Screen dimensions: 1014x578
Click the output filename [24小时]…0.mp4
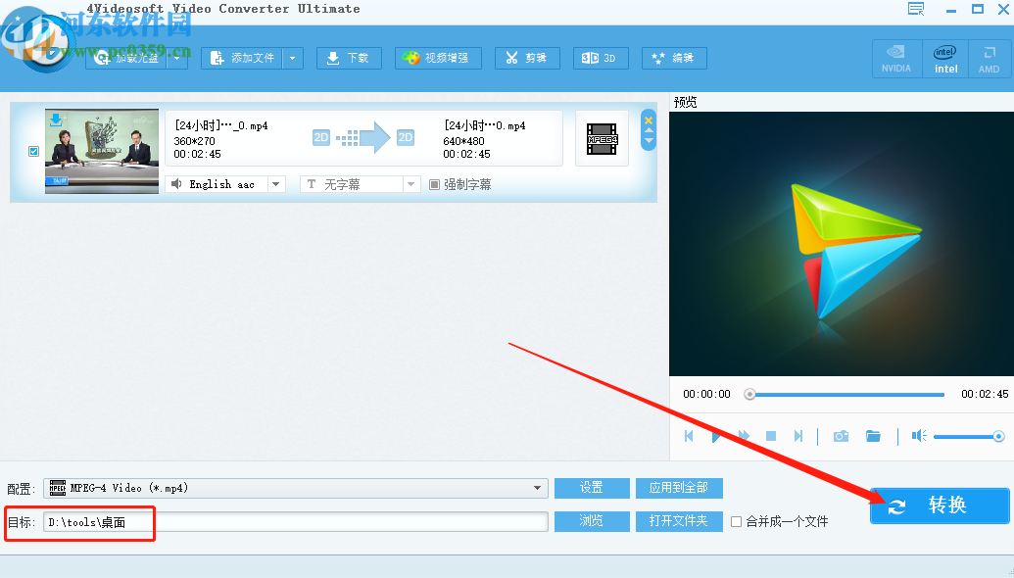click(x=484, y=125)
